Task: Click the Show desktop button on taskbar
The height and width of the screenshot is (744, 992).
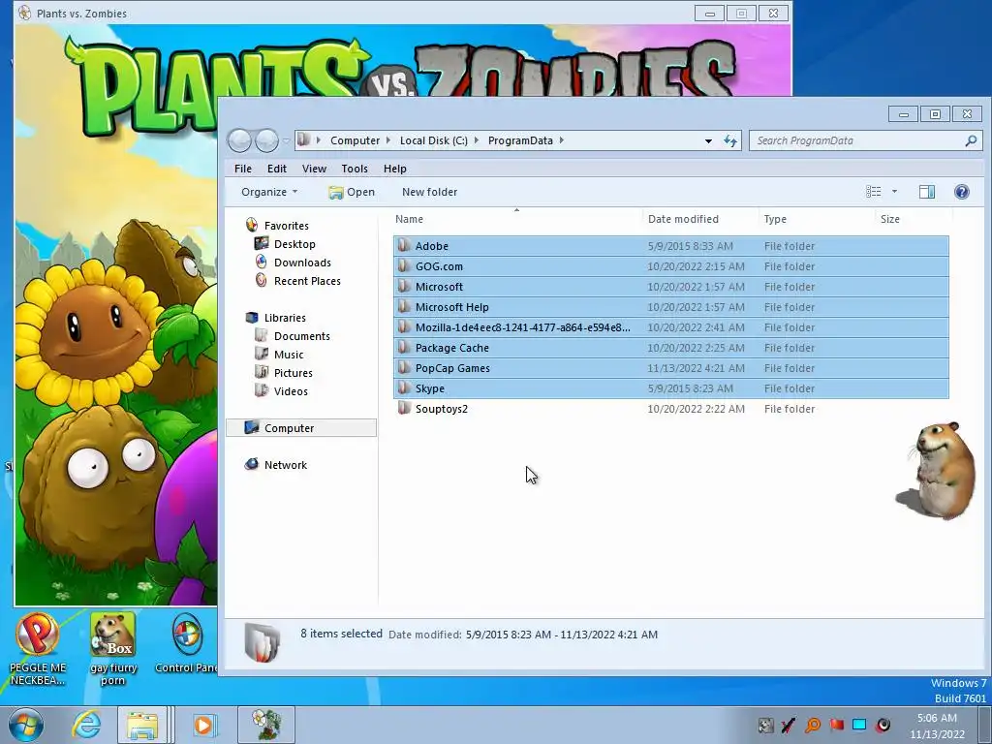Action: (983, 725)
